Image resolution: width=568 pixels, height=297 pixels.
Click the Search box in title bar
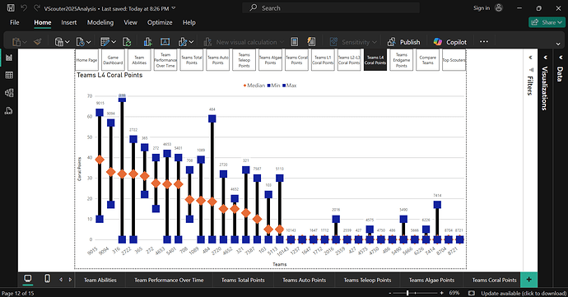(331, 8)
